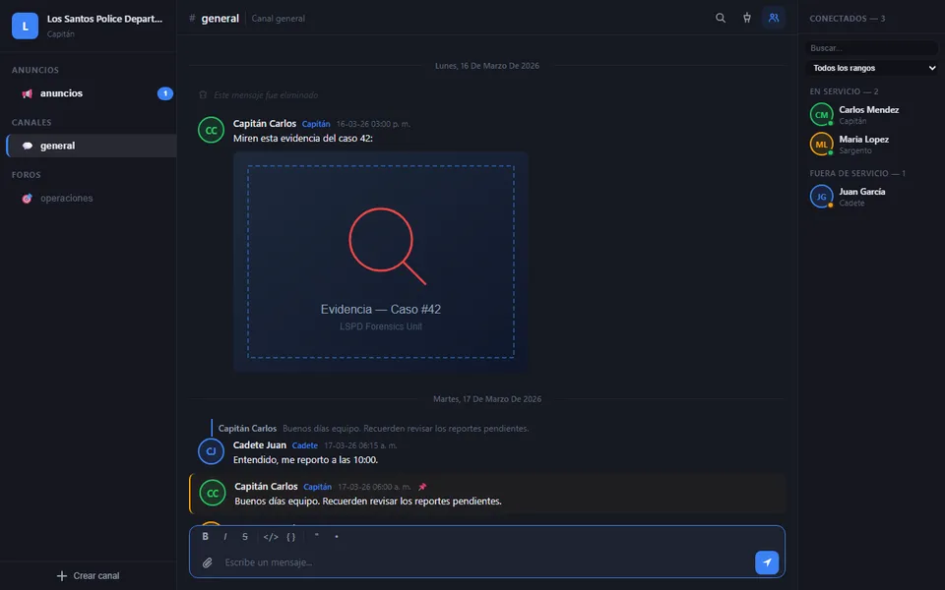Image resolution: width=945 pixels, height=590 pixels.
Task: Open the Evidencia Caso #42 image attachment
Action: (x=381, y=262)
